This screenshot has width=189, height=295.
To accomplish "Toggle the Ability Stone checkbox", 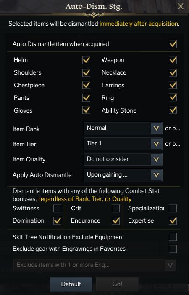I will pos(173,110).
